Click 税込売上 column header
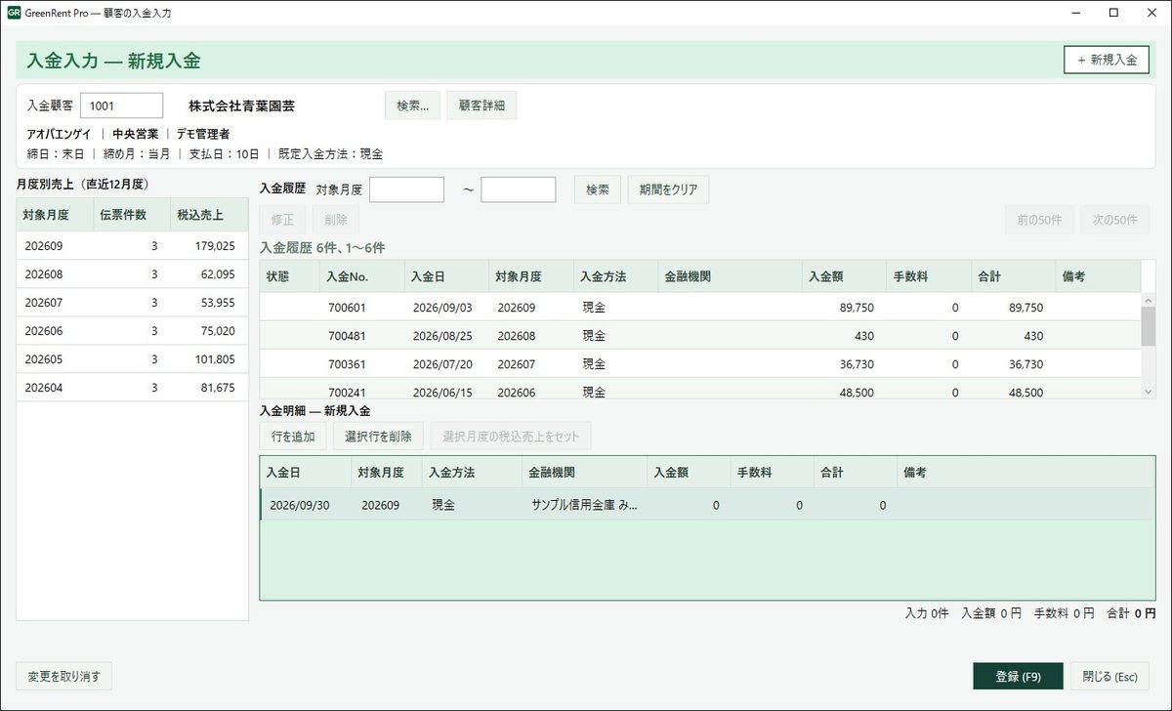 [x=208, y=214]
